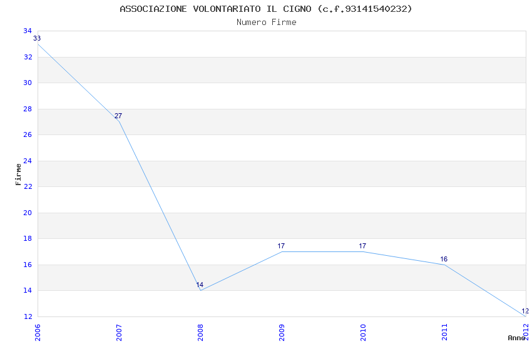Image resolution: width=532 pixels, height=344 pixels.
Task: Click the y-axis tick 22
Action: [28, 186]
